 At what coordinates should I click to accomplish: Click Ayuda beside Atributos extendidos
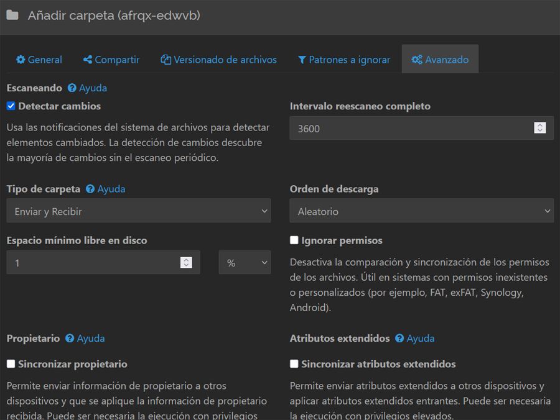click(416, 339)
